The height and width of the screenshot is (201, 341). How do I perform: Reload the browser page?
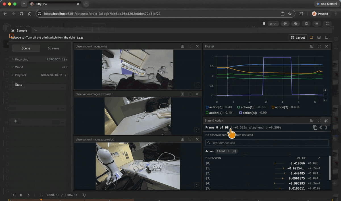point(21,14)
